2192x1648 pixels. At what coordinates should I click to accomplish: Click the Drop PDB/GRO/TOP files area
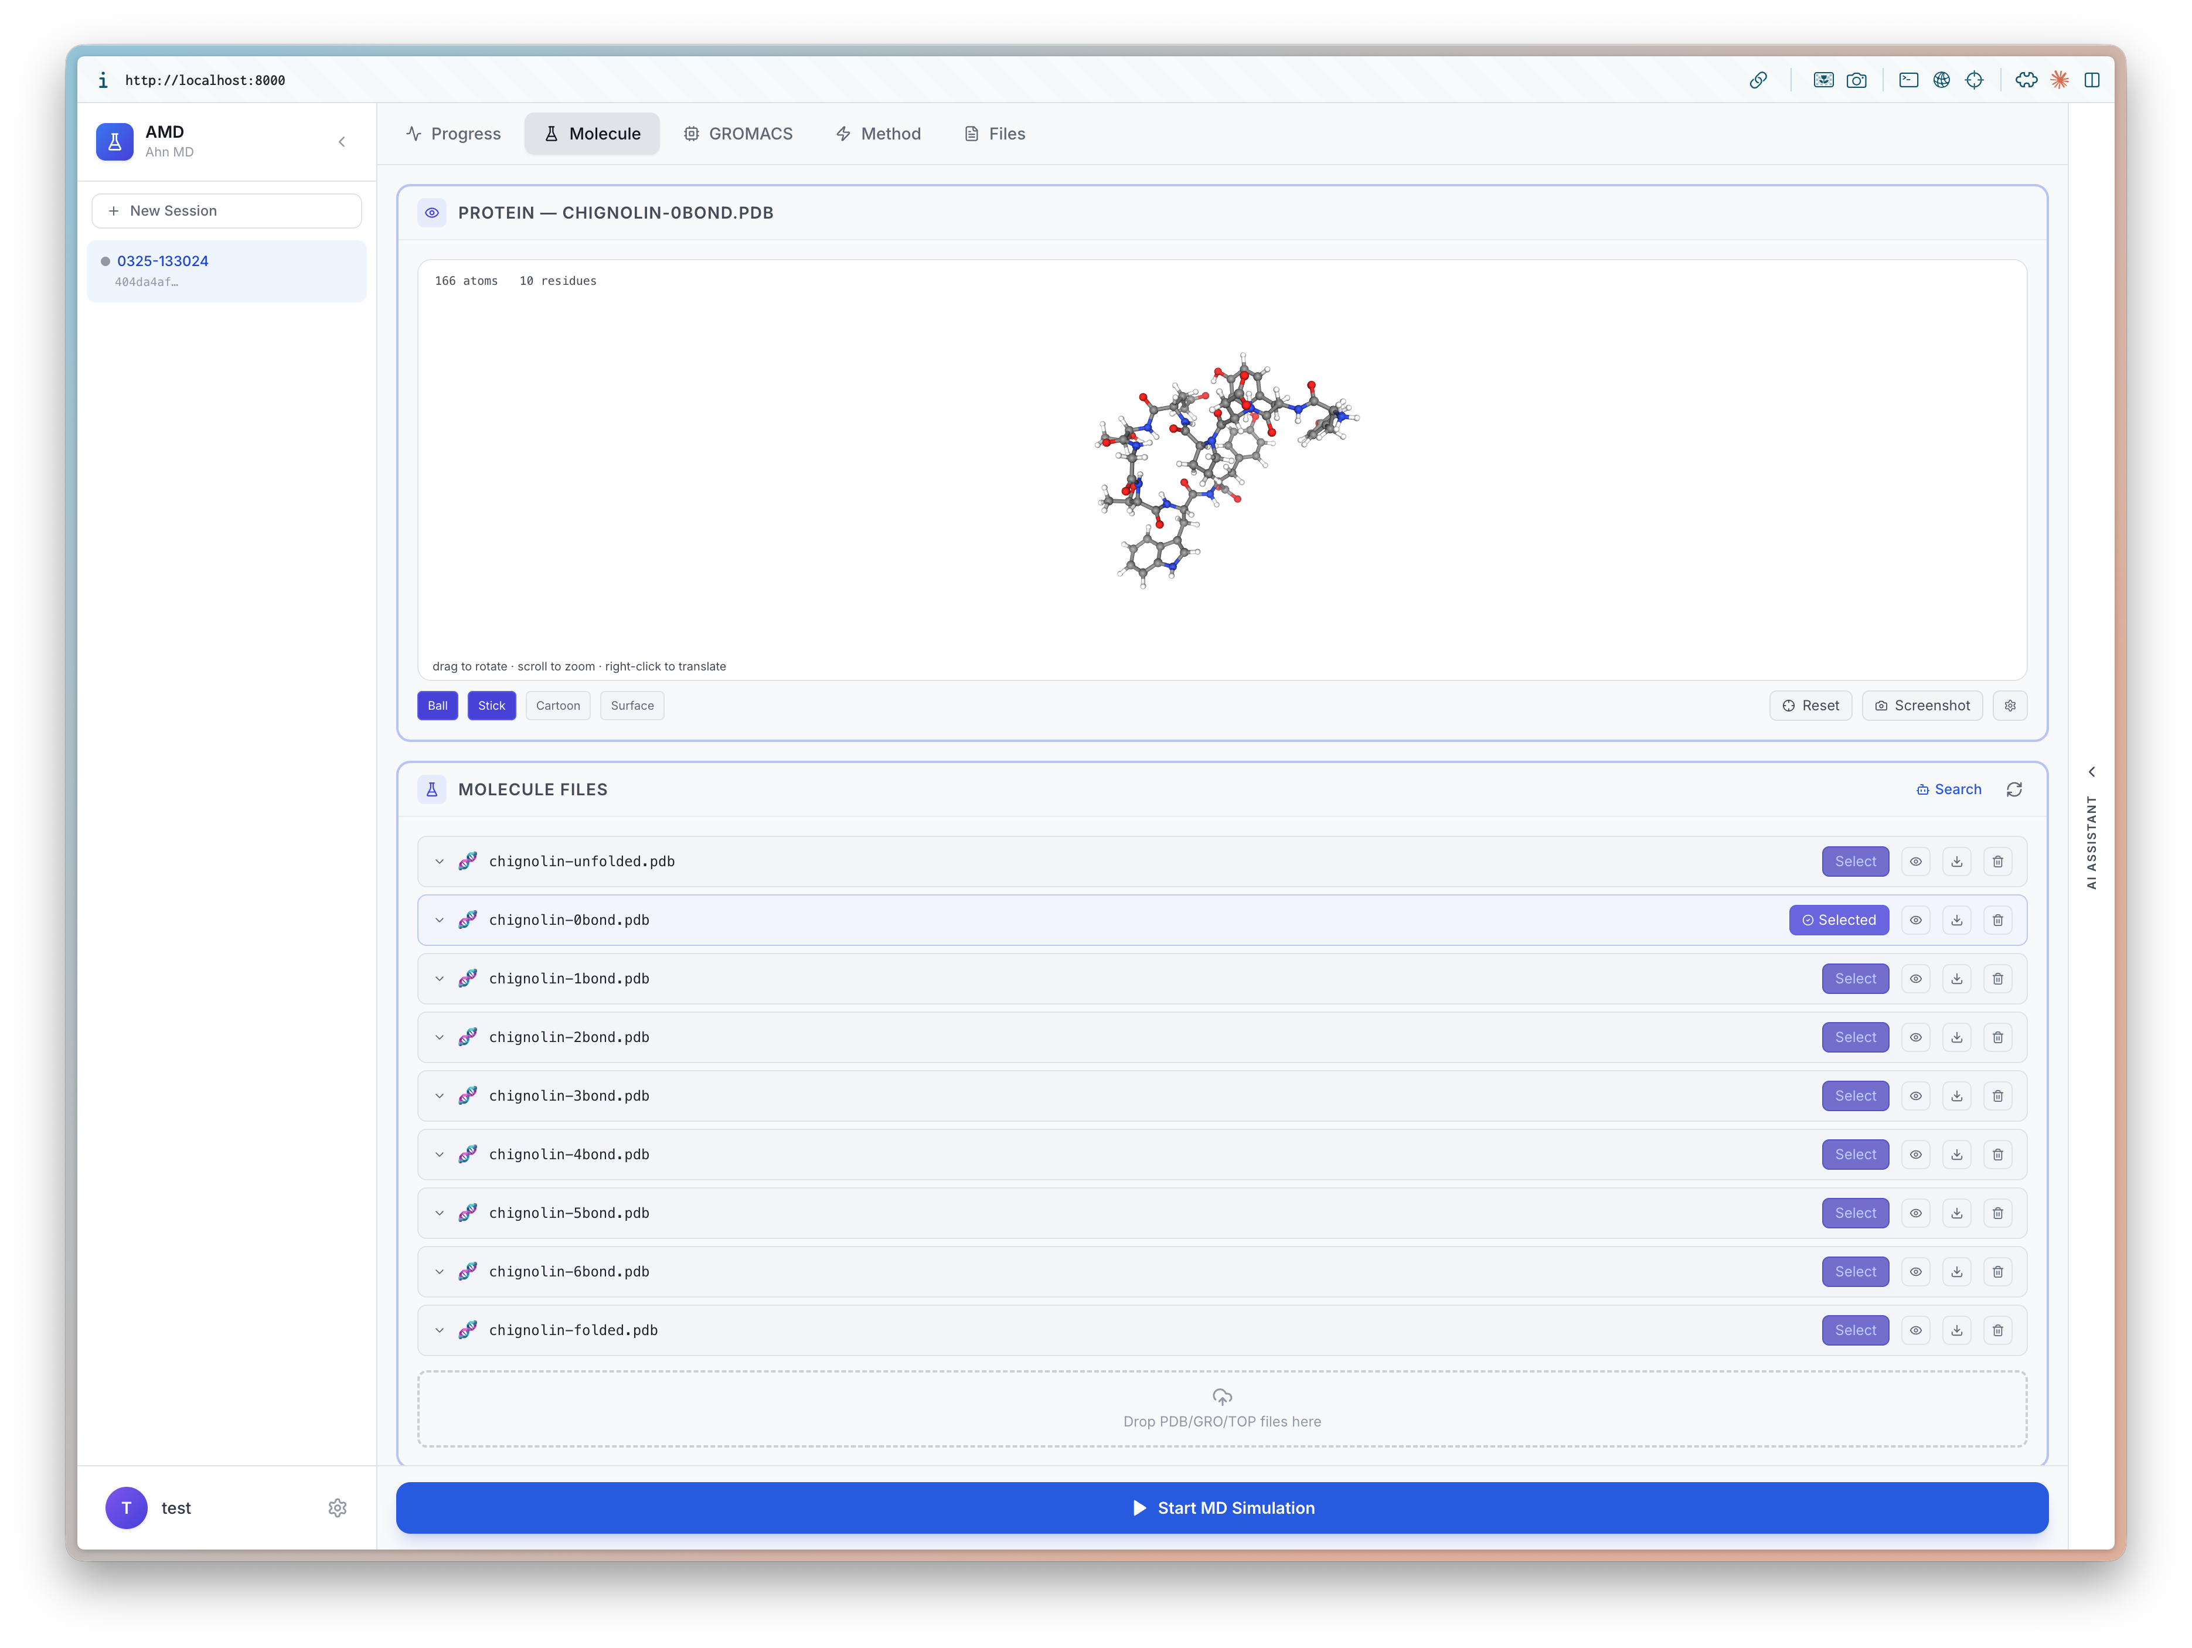[x=1222, y=1408]
